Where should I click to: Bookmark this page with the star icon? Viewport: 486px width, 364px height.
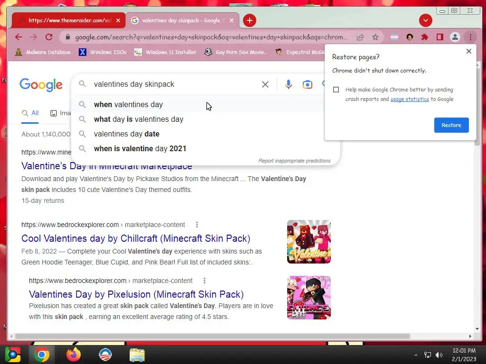[x=375, y=37]
